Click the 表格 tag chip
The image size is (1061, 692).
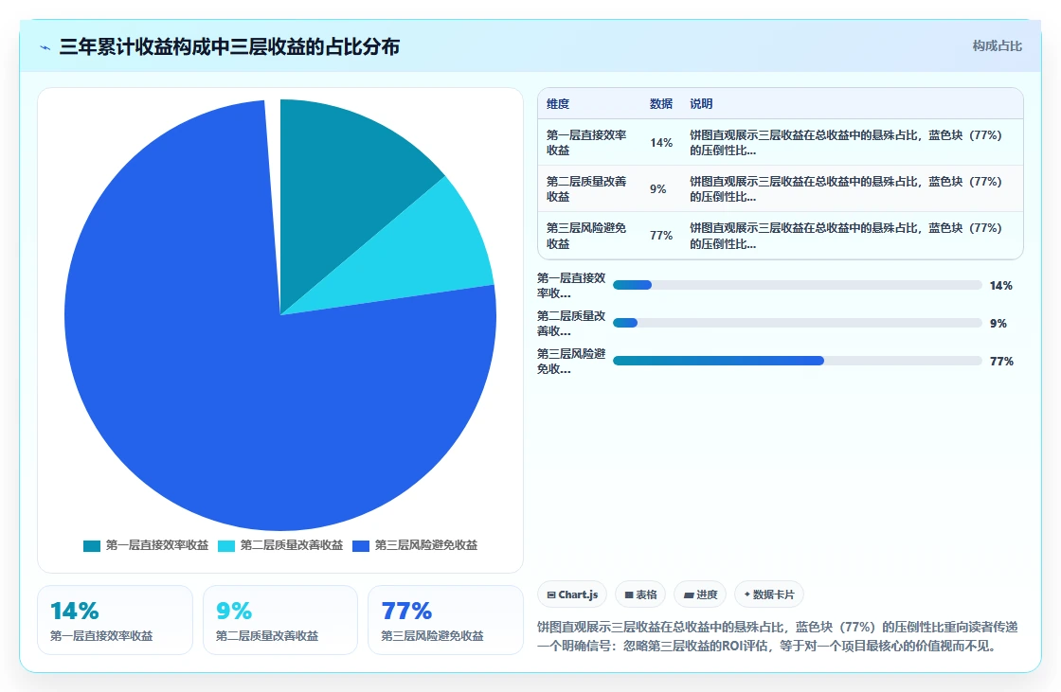coord(640,594)
